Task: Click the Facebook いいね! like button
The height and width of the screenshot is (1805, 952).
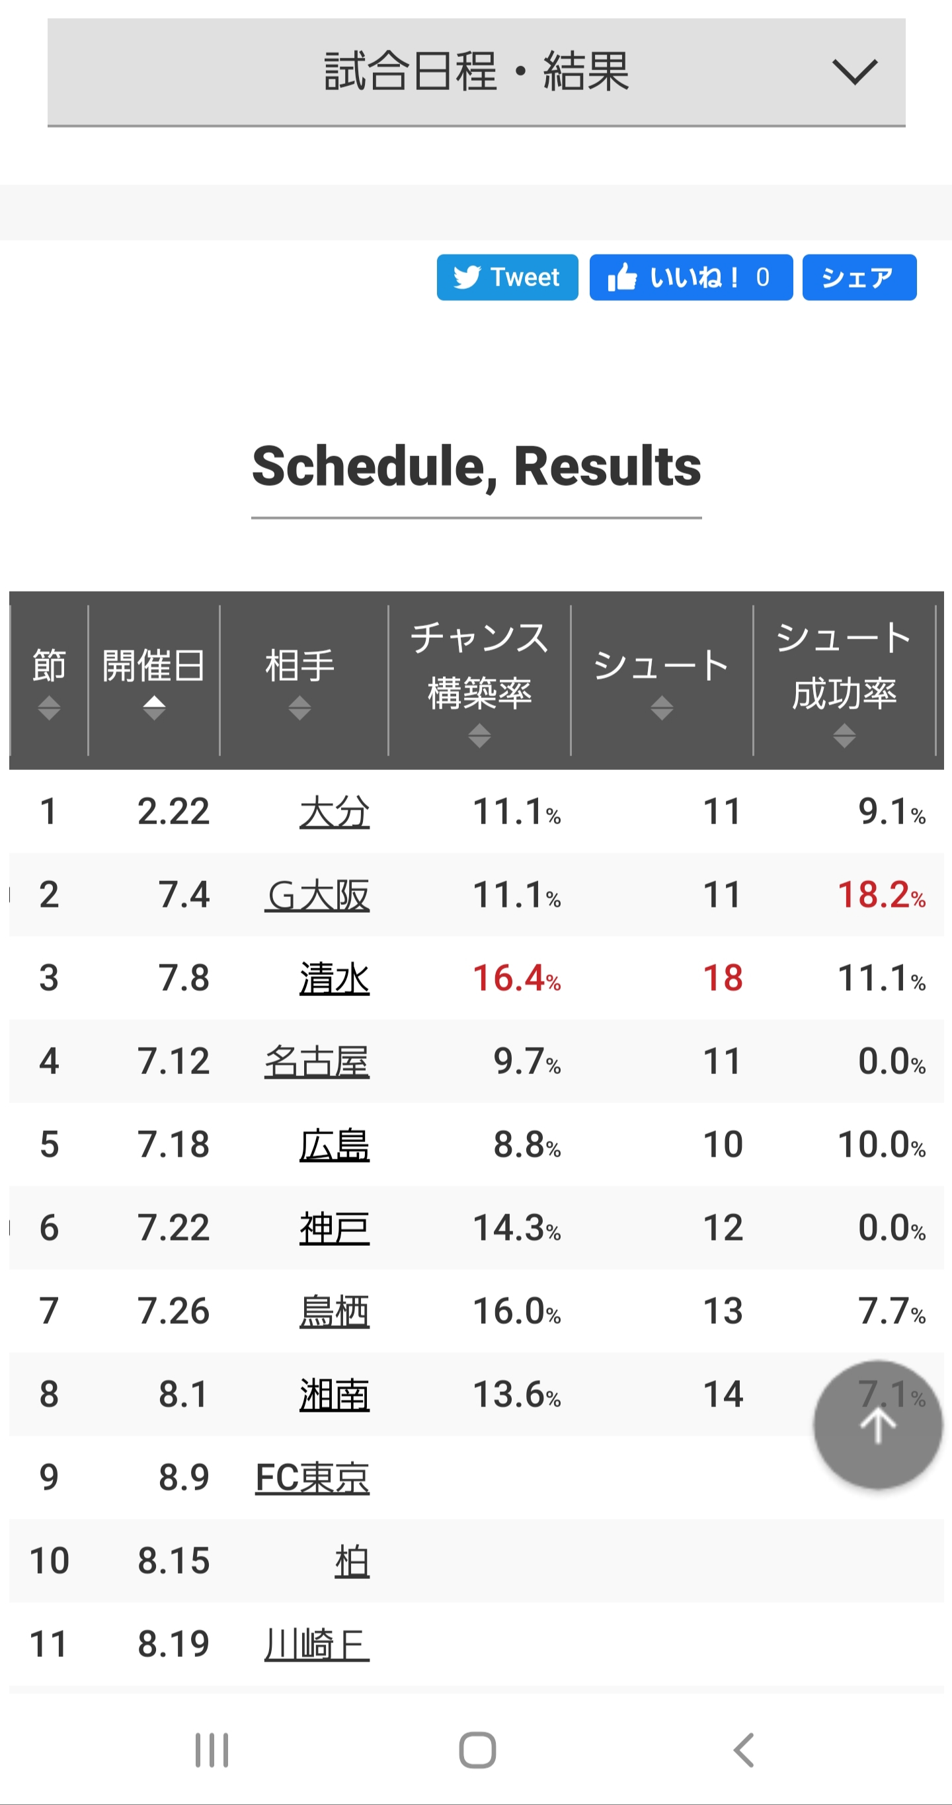Action: [690, 278]
